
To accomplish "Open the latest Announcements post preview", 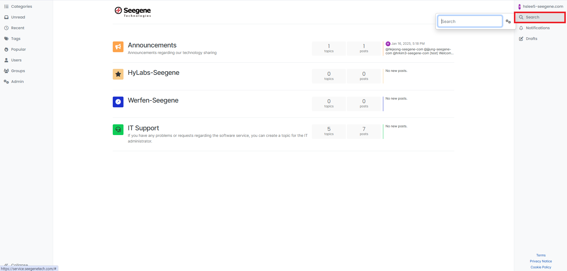I will [x=419, y=51].
